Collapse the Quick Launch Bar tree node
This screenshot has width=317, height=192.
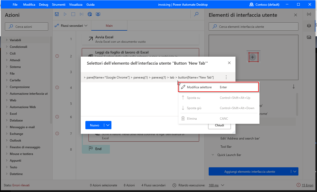[213, 155]
